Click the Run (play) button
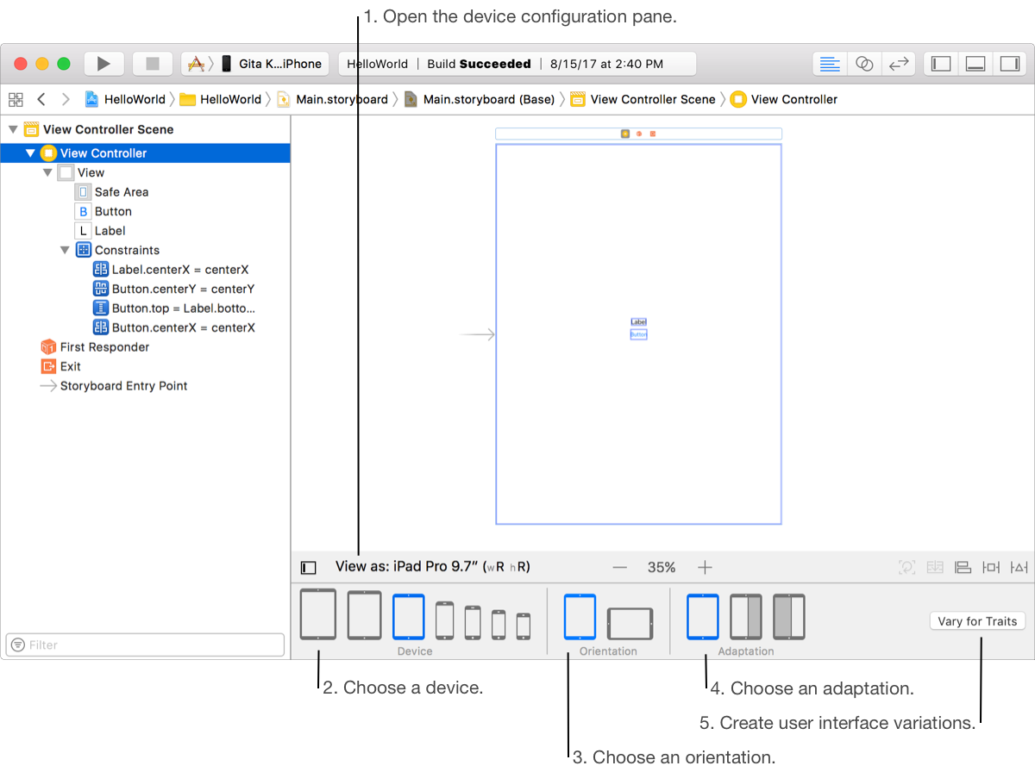 tap(104, 64)
